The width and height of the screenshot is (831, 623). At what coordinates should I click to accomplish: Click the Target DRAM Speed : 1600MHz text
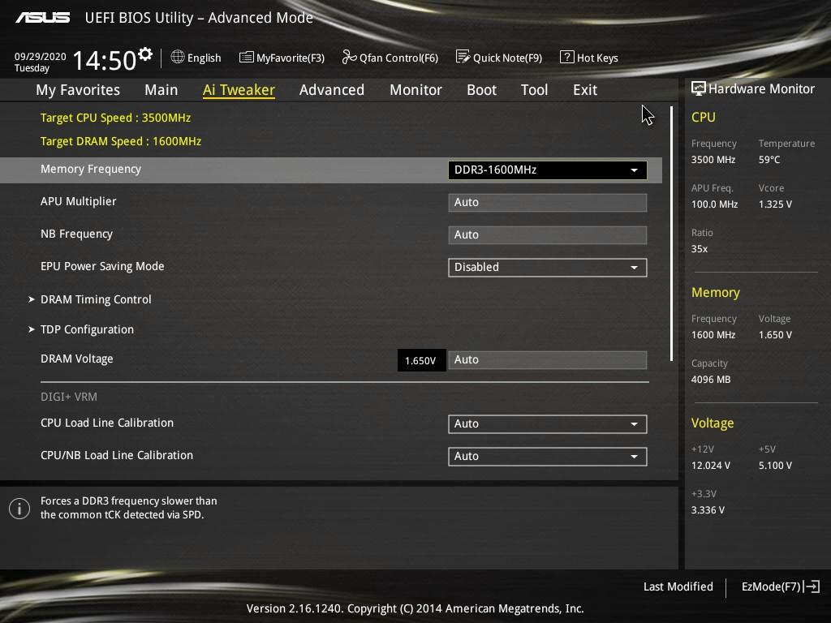click(x=121, y=141)
